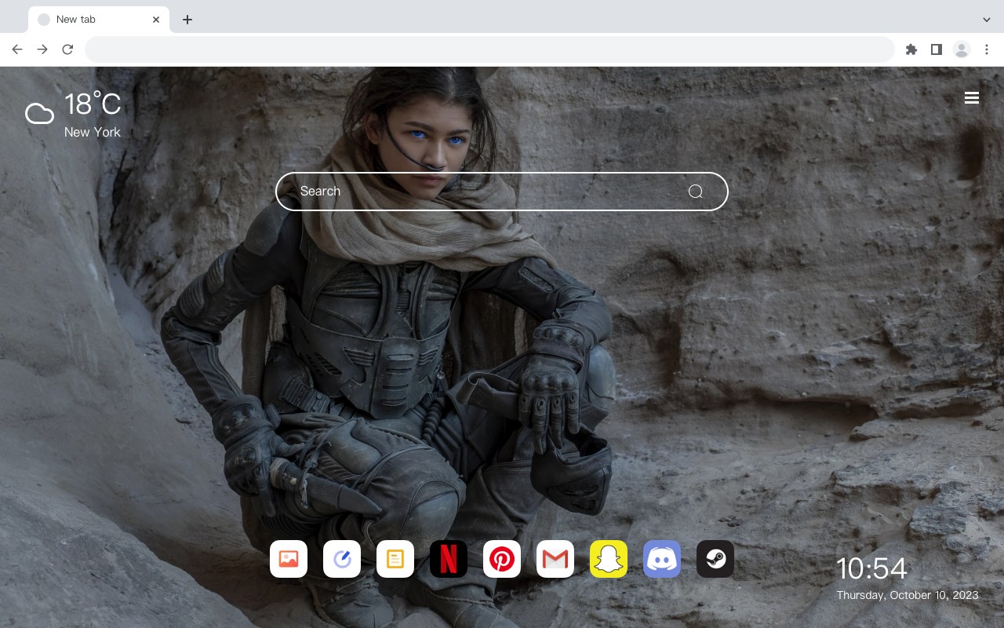Click the 10:54 clock display
This screenshot has height=628, width=1004.
871,568
